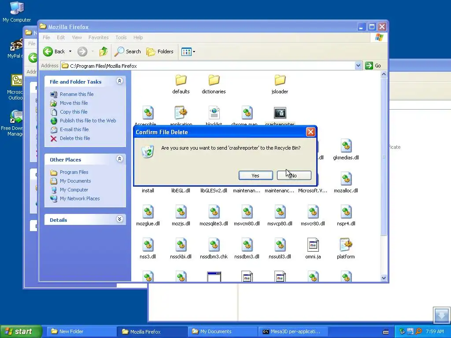Viewport: 451px width, 338px height.
Task: Open the Address bar dropdown
Action: tap(358, 66)
